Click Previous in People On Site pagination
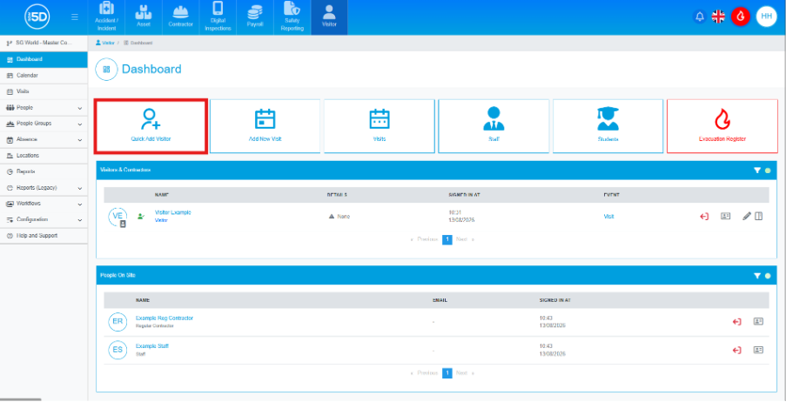Screen dimensions: 786x402 click(x=424, y=373)
